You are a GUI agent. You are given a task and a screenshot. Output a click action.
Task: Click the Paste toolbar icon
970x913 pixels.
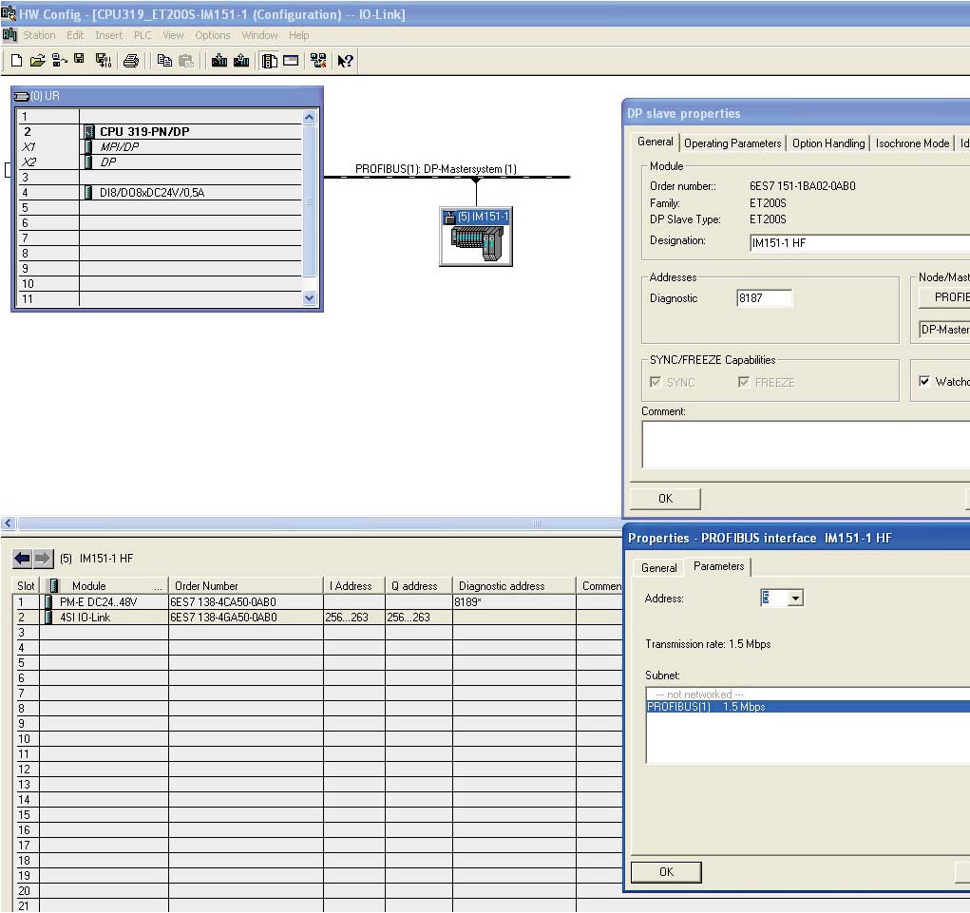pyautogui.click(x=185, y=60)
